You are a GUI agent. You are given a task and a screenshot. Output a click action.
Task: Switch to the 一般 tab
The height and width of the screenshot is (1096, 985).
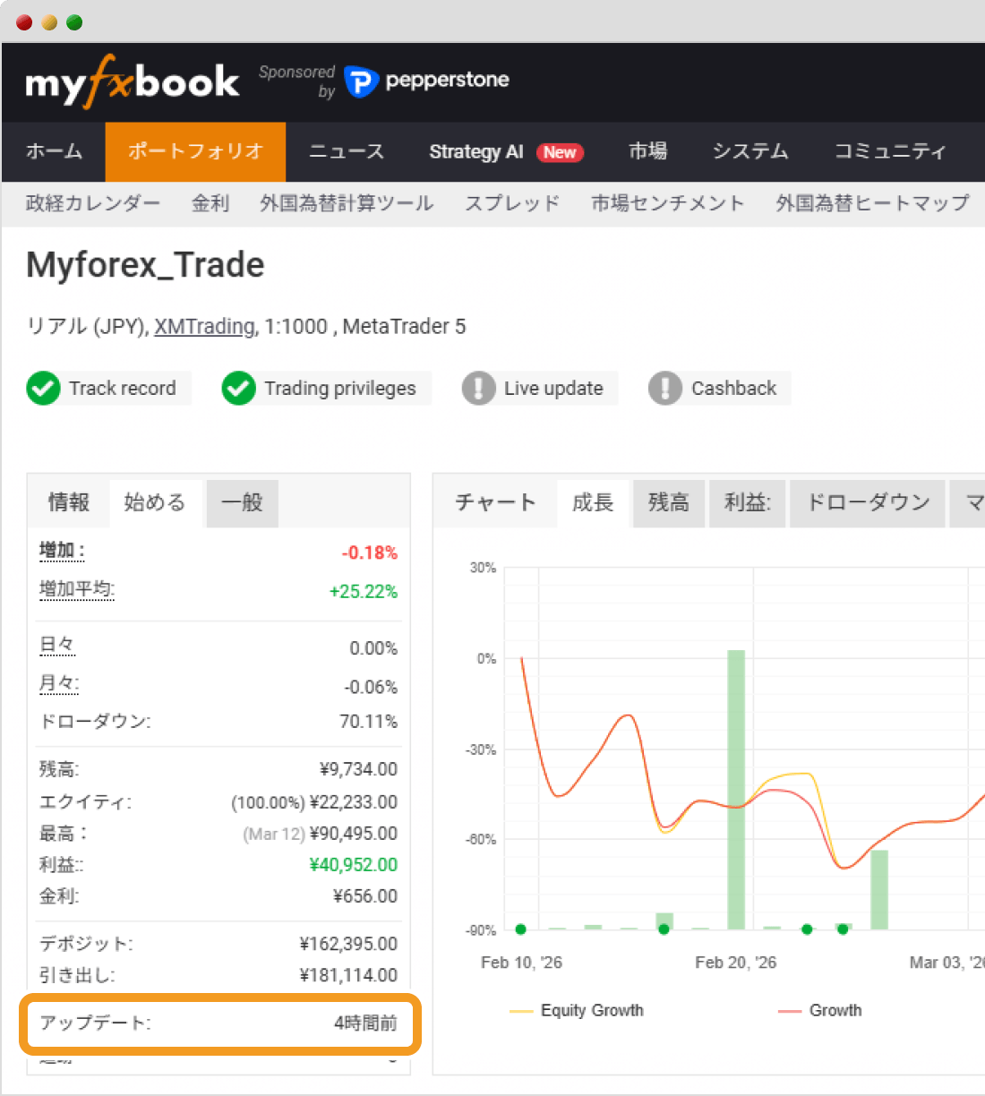tap(242, 502)
